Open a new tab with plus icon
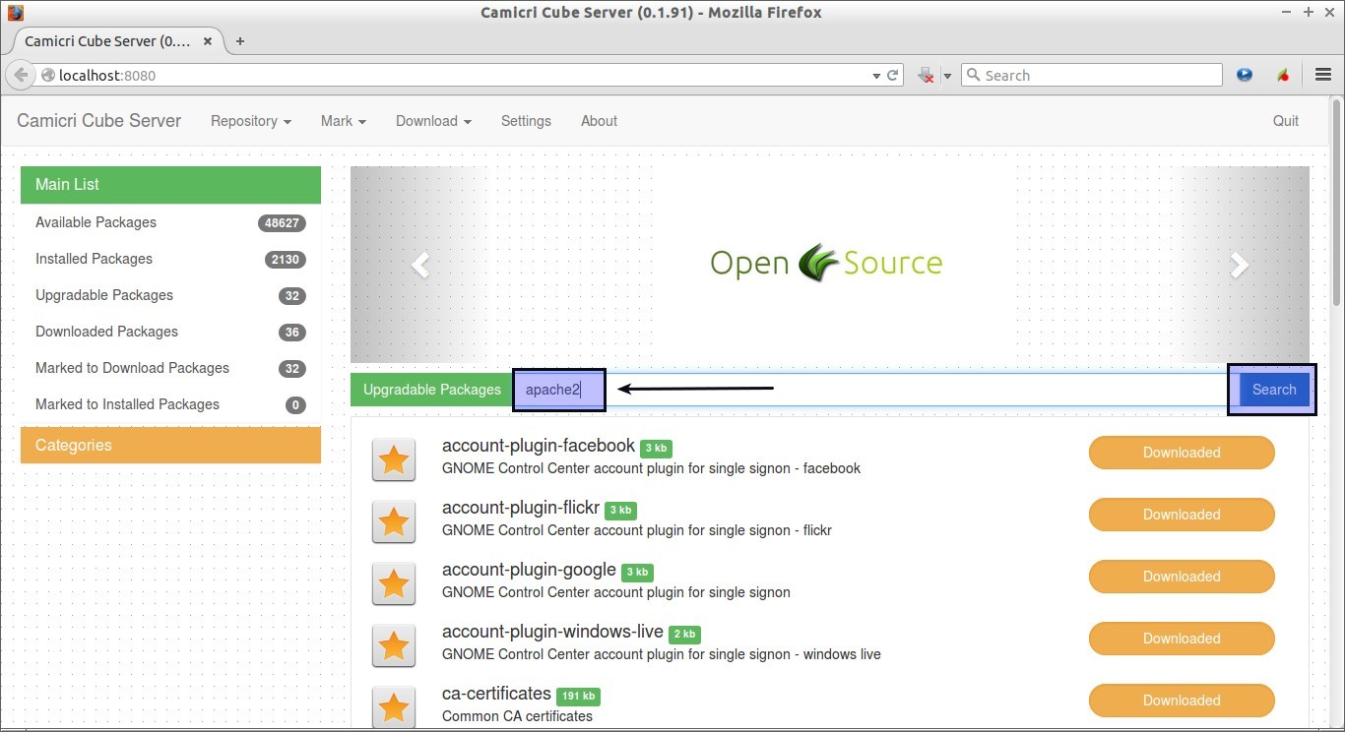The image size is (1345, 732). click(x=239, y=41)
